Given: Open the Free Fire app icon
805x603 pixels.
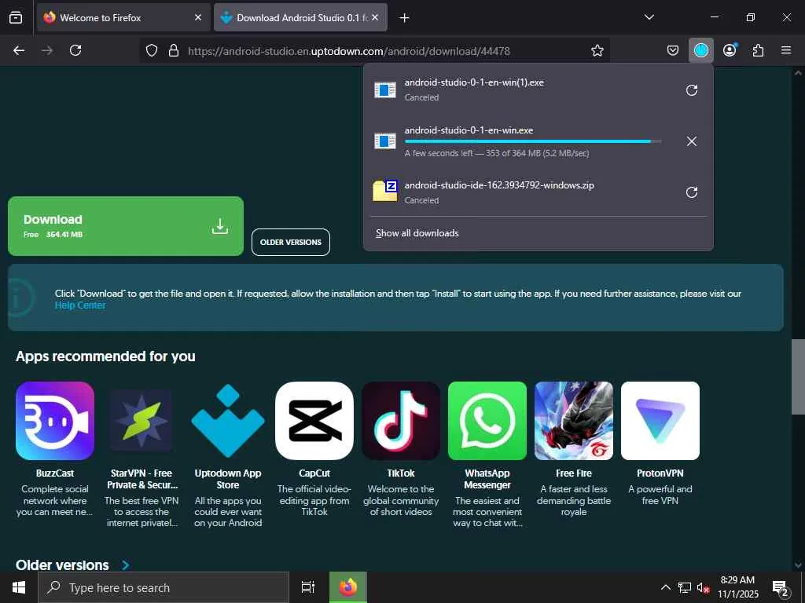Looking at the screenshot, I should [x=573, y=421].
